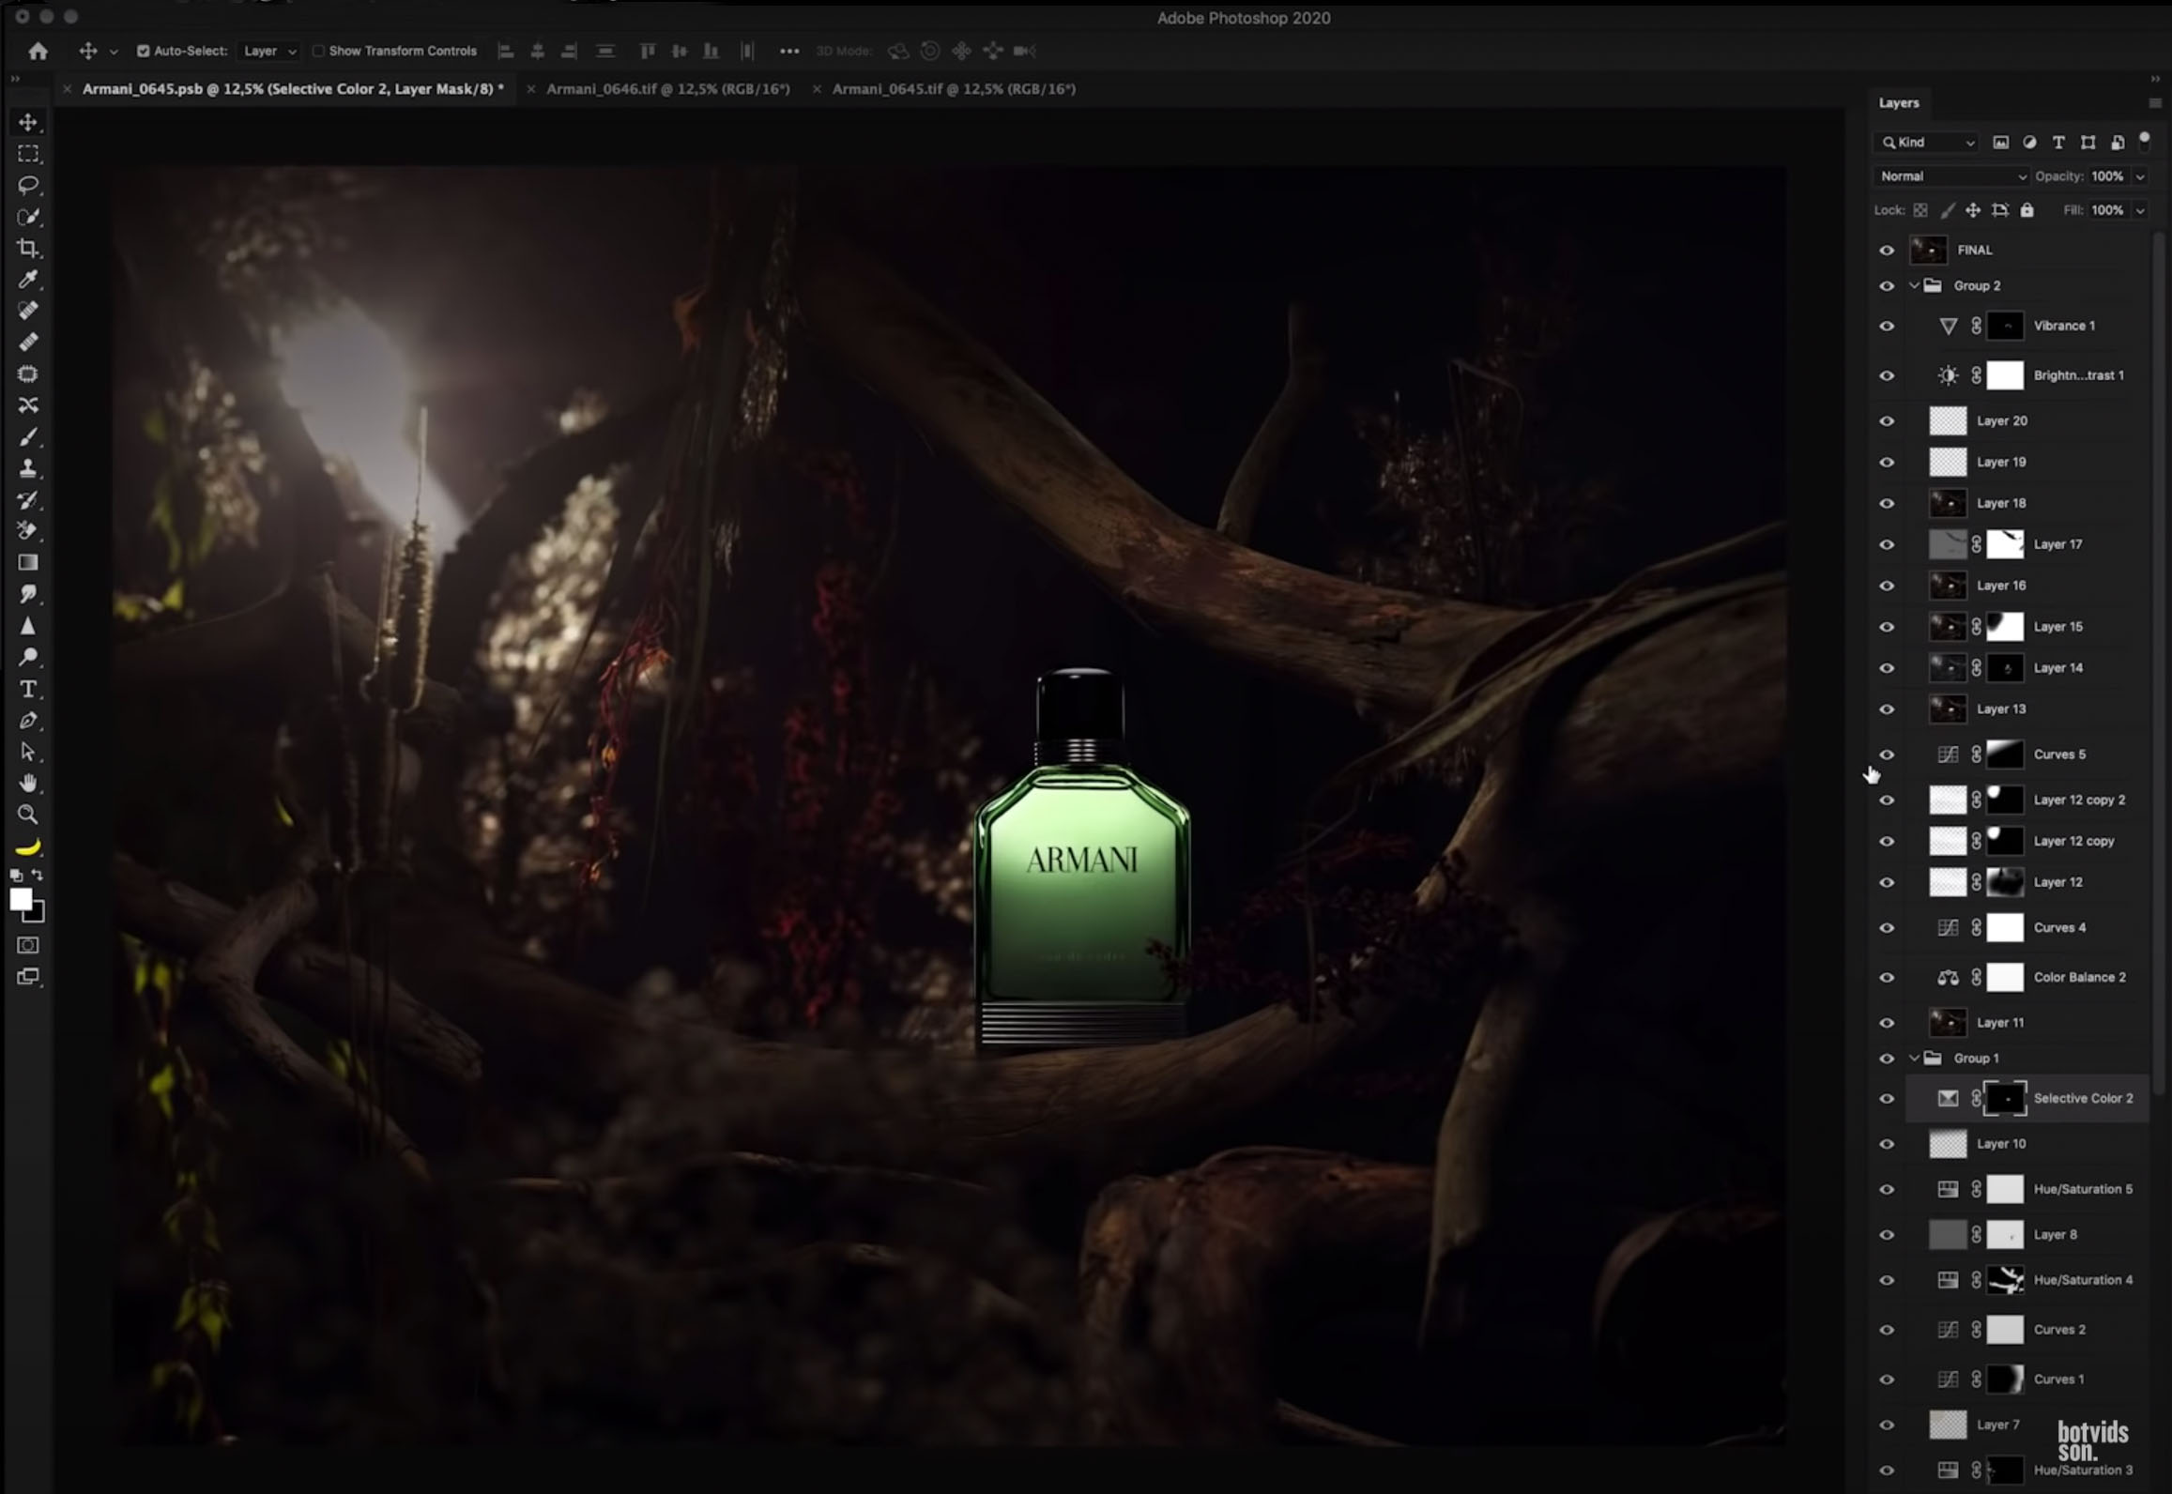Select the Eyedropper tool
Image resolution: width=2172 pixels, height=1494 pixels.
click(29, 280)
